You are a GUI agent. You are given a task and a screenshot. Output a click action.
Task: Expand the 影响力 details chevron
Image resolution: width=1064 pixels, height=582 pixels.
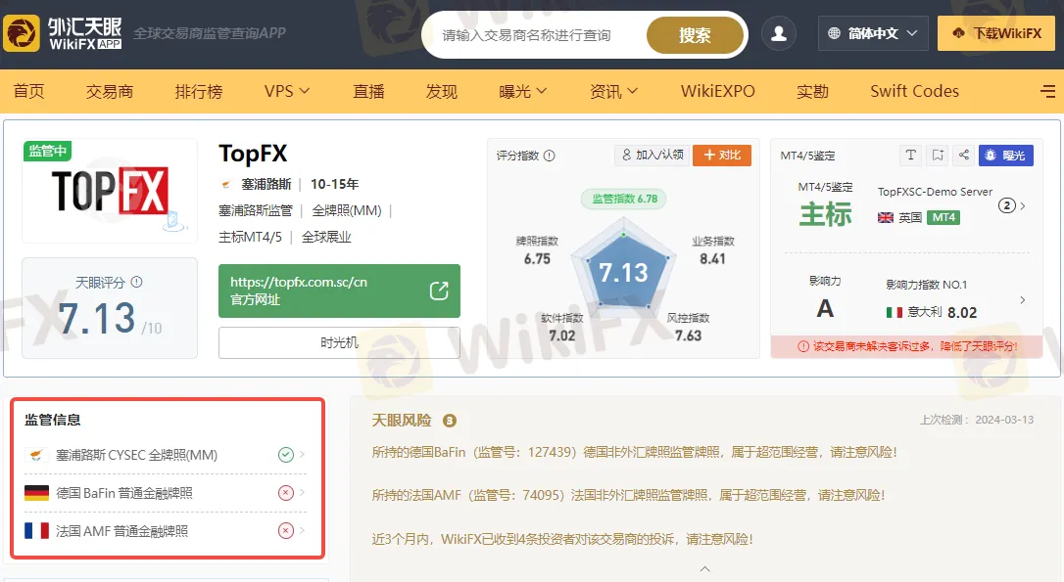click(1023, 299)
